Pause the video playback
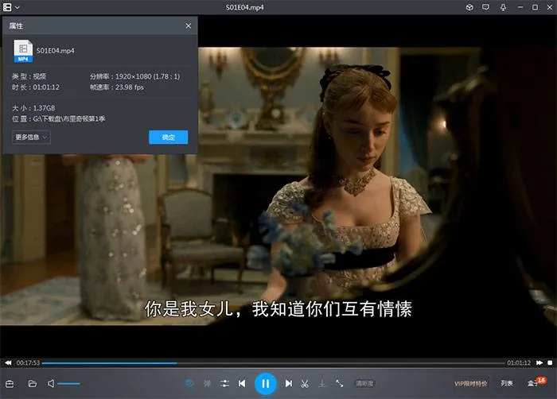557x399 pixels. click(265, 384)
